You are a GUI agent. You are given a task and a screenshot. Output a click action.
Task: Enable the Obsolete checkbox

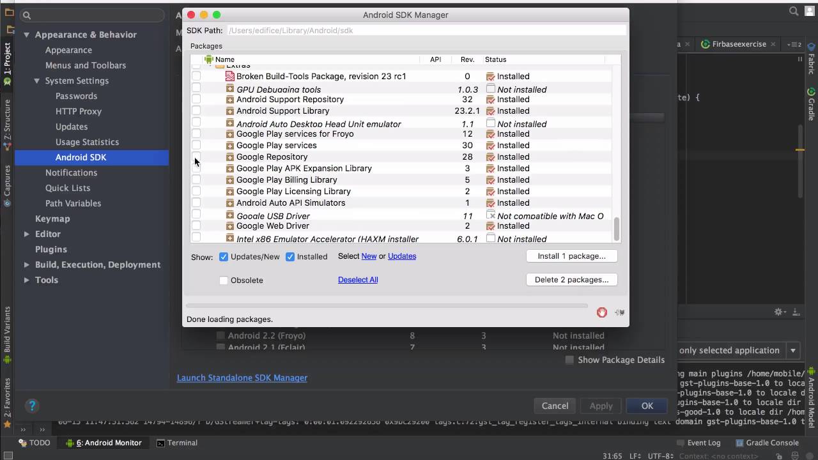pos(224,280)
